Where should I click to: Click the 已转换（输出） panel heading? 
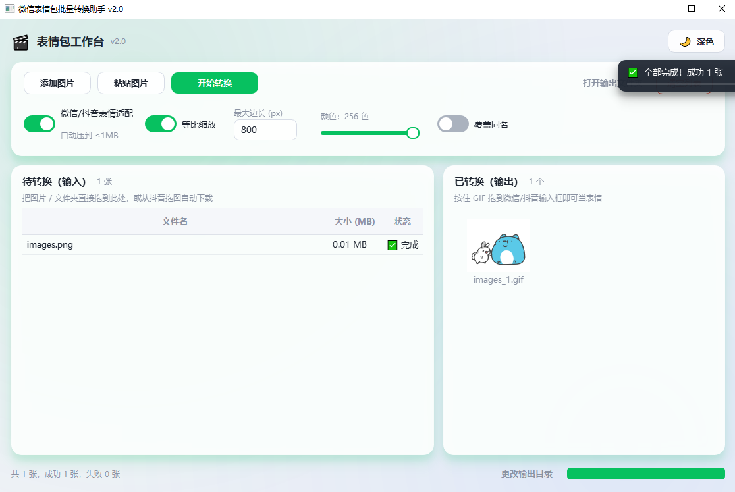486,181
